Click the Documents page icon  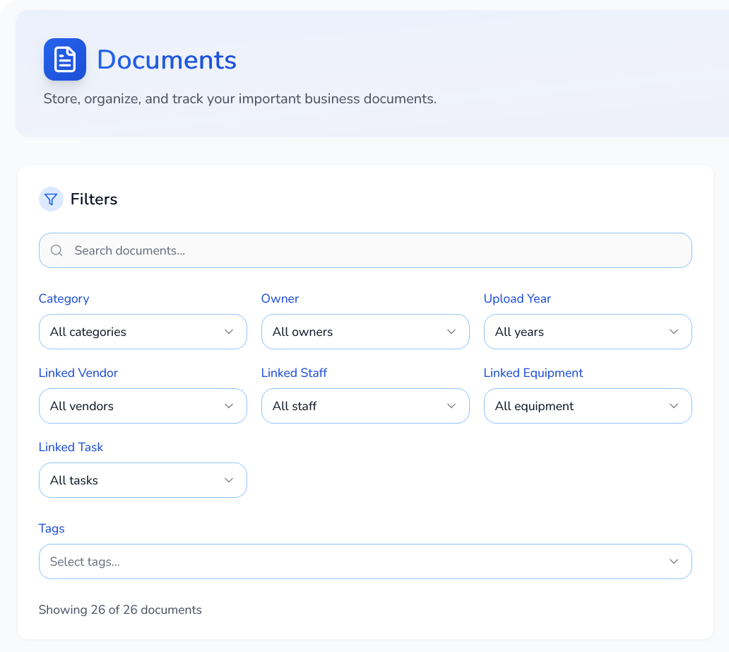64,59
